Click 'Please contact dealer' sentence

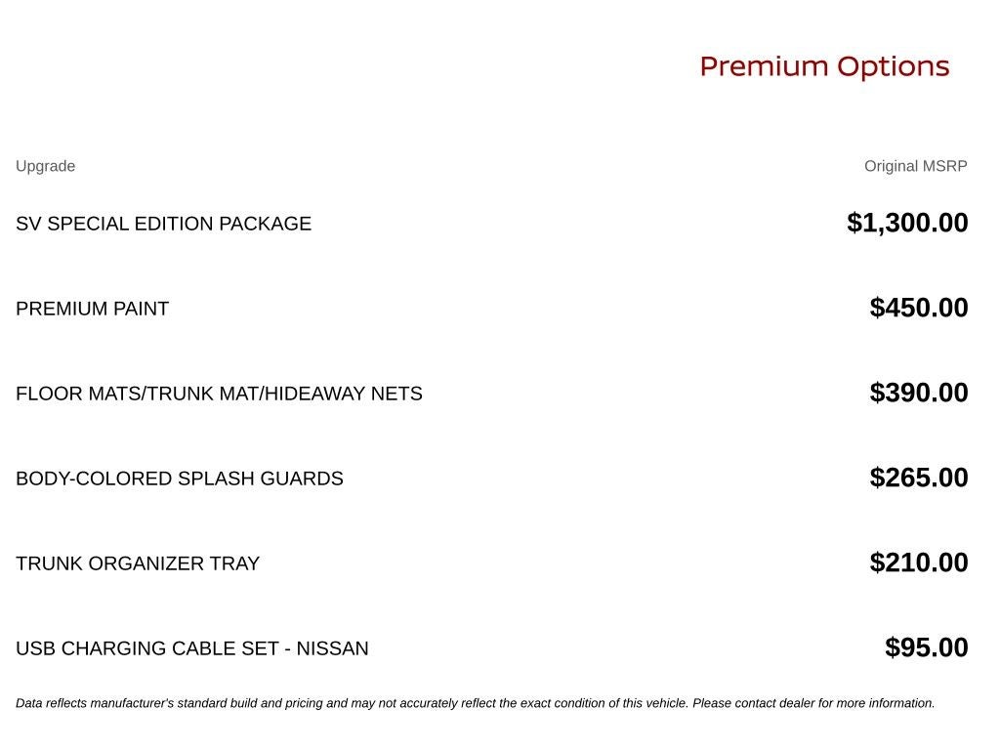pyautogui.click(x=813, y=703)
